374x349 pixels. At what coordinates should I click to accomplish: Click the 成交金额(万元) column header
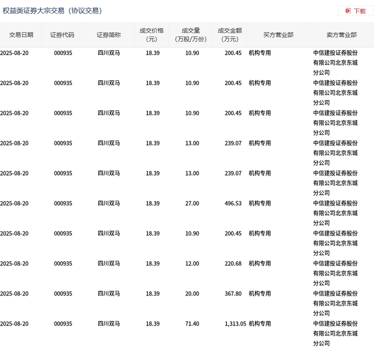click(230, 35)
